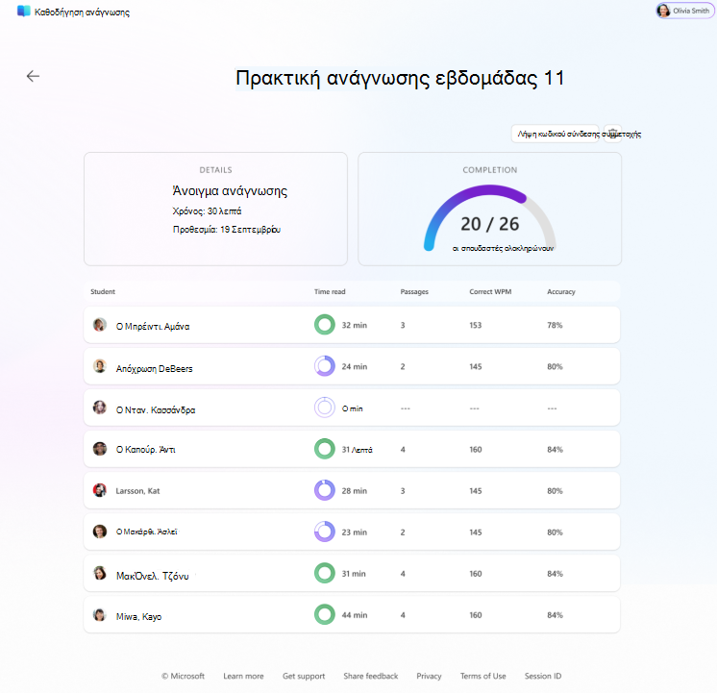The image size is (717, 693).
Task: Select student name Ο Καπούρ, Άντι
Action: pyautogui.click(x=145, y=449)
